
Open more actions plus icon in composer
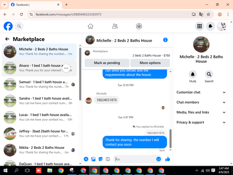coord(86,159)
